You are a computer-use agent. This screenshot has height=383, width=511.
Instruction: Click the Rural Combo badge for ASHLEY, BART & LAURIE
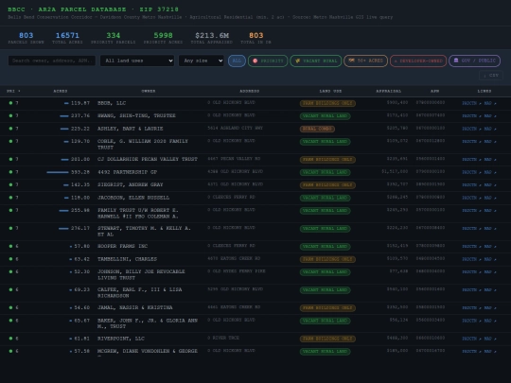coord(317,129)
